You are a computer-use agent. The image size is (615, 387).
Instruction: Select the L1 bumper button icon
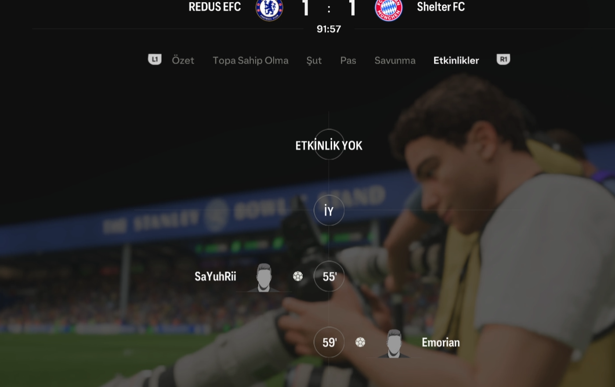coord(155,59)
